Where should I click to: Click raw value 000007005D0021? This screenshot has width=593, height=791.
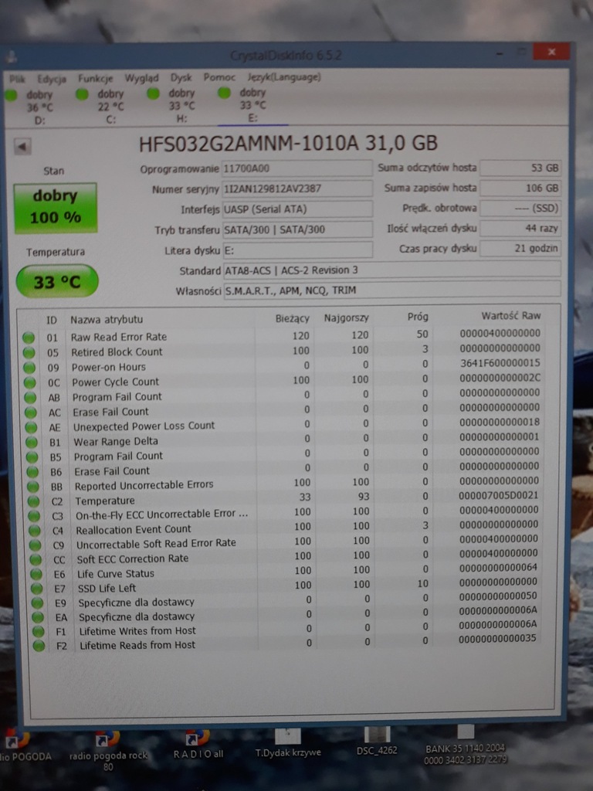coord(498,495)
